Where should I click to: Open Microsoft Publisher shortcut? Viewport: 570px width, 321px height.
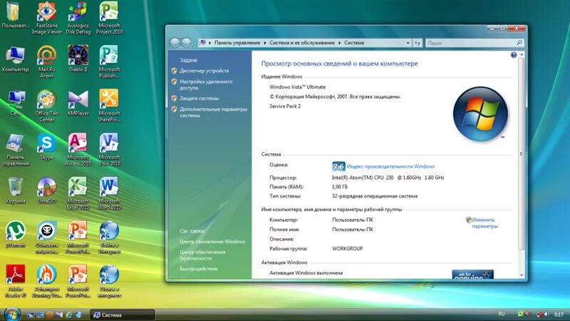click(109, 62)
